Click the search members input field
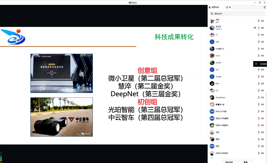 (238, 14)
